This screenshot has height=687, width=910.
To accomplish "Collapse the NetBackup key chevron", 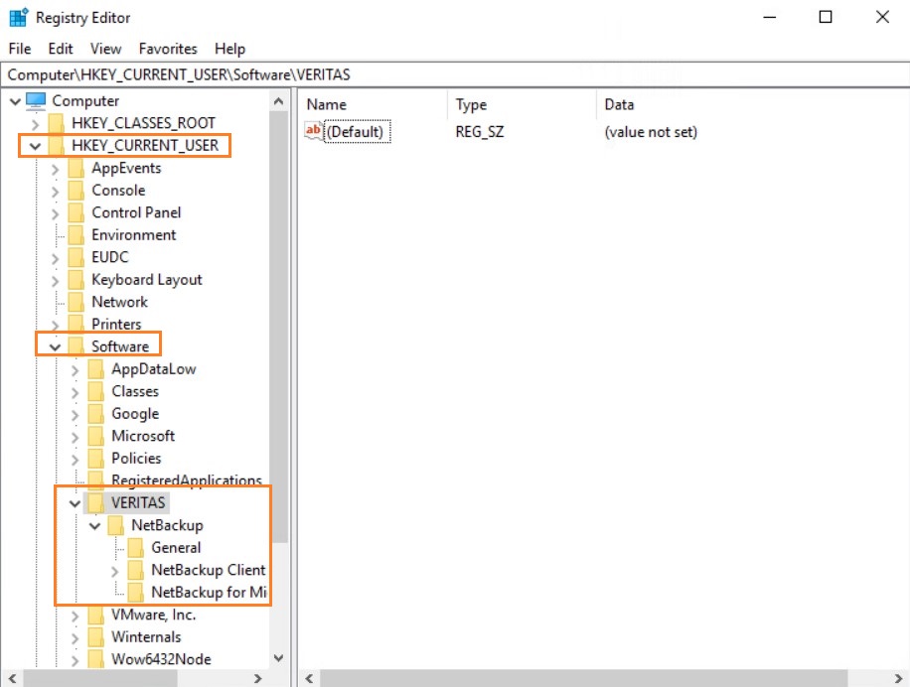I will [95, 526].
